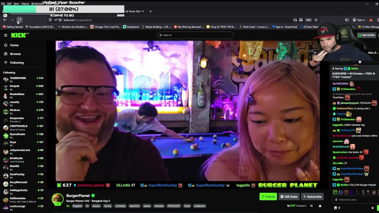Collapse the pinned BotRix message chevron
Viewport: 379px width, 213px height.
click(360, 62)
